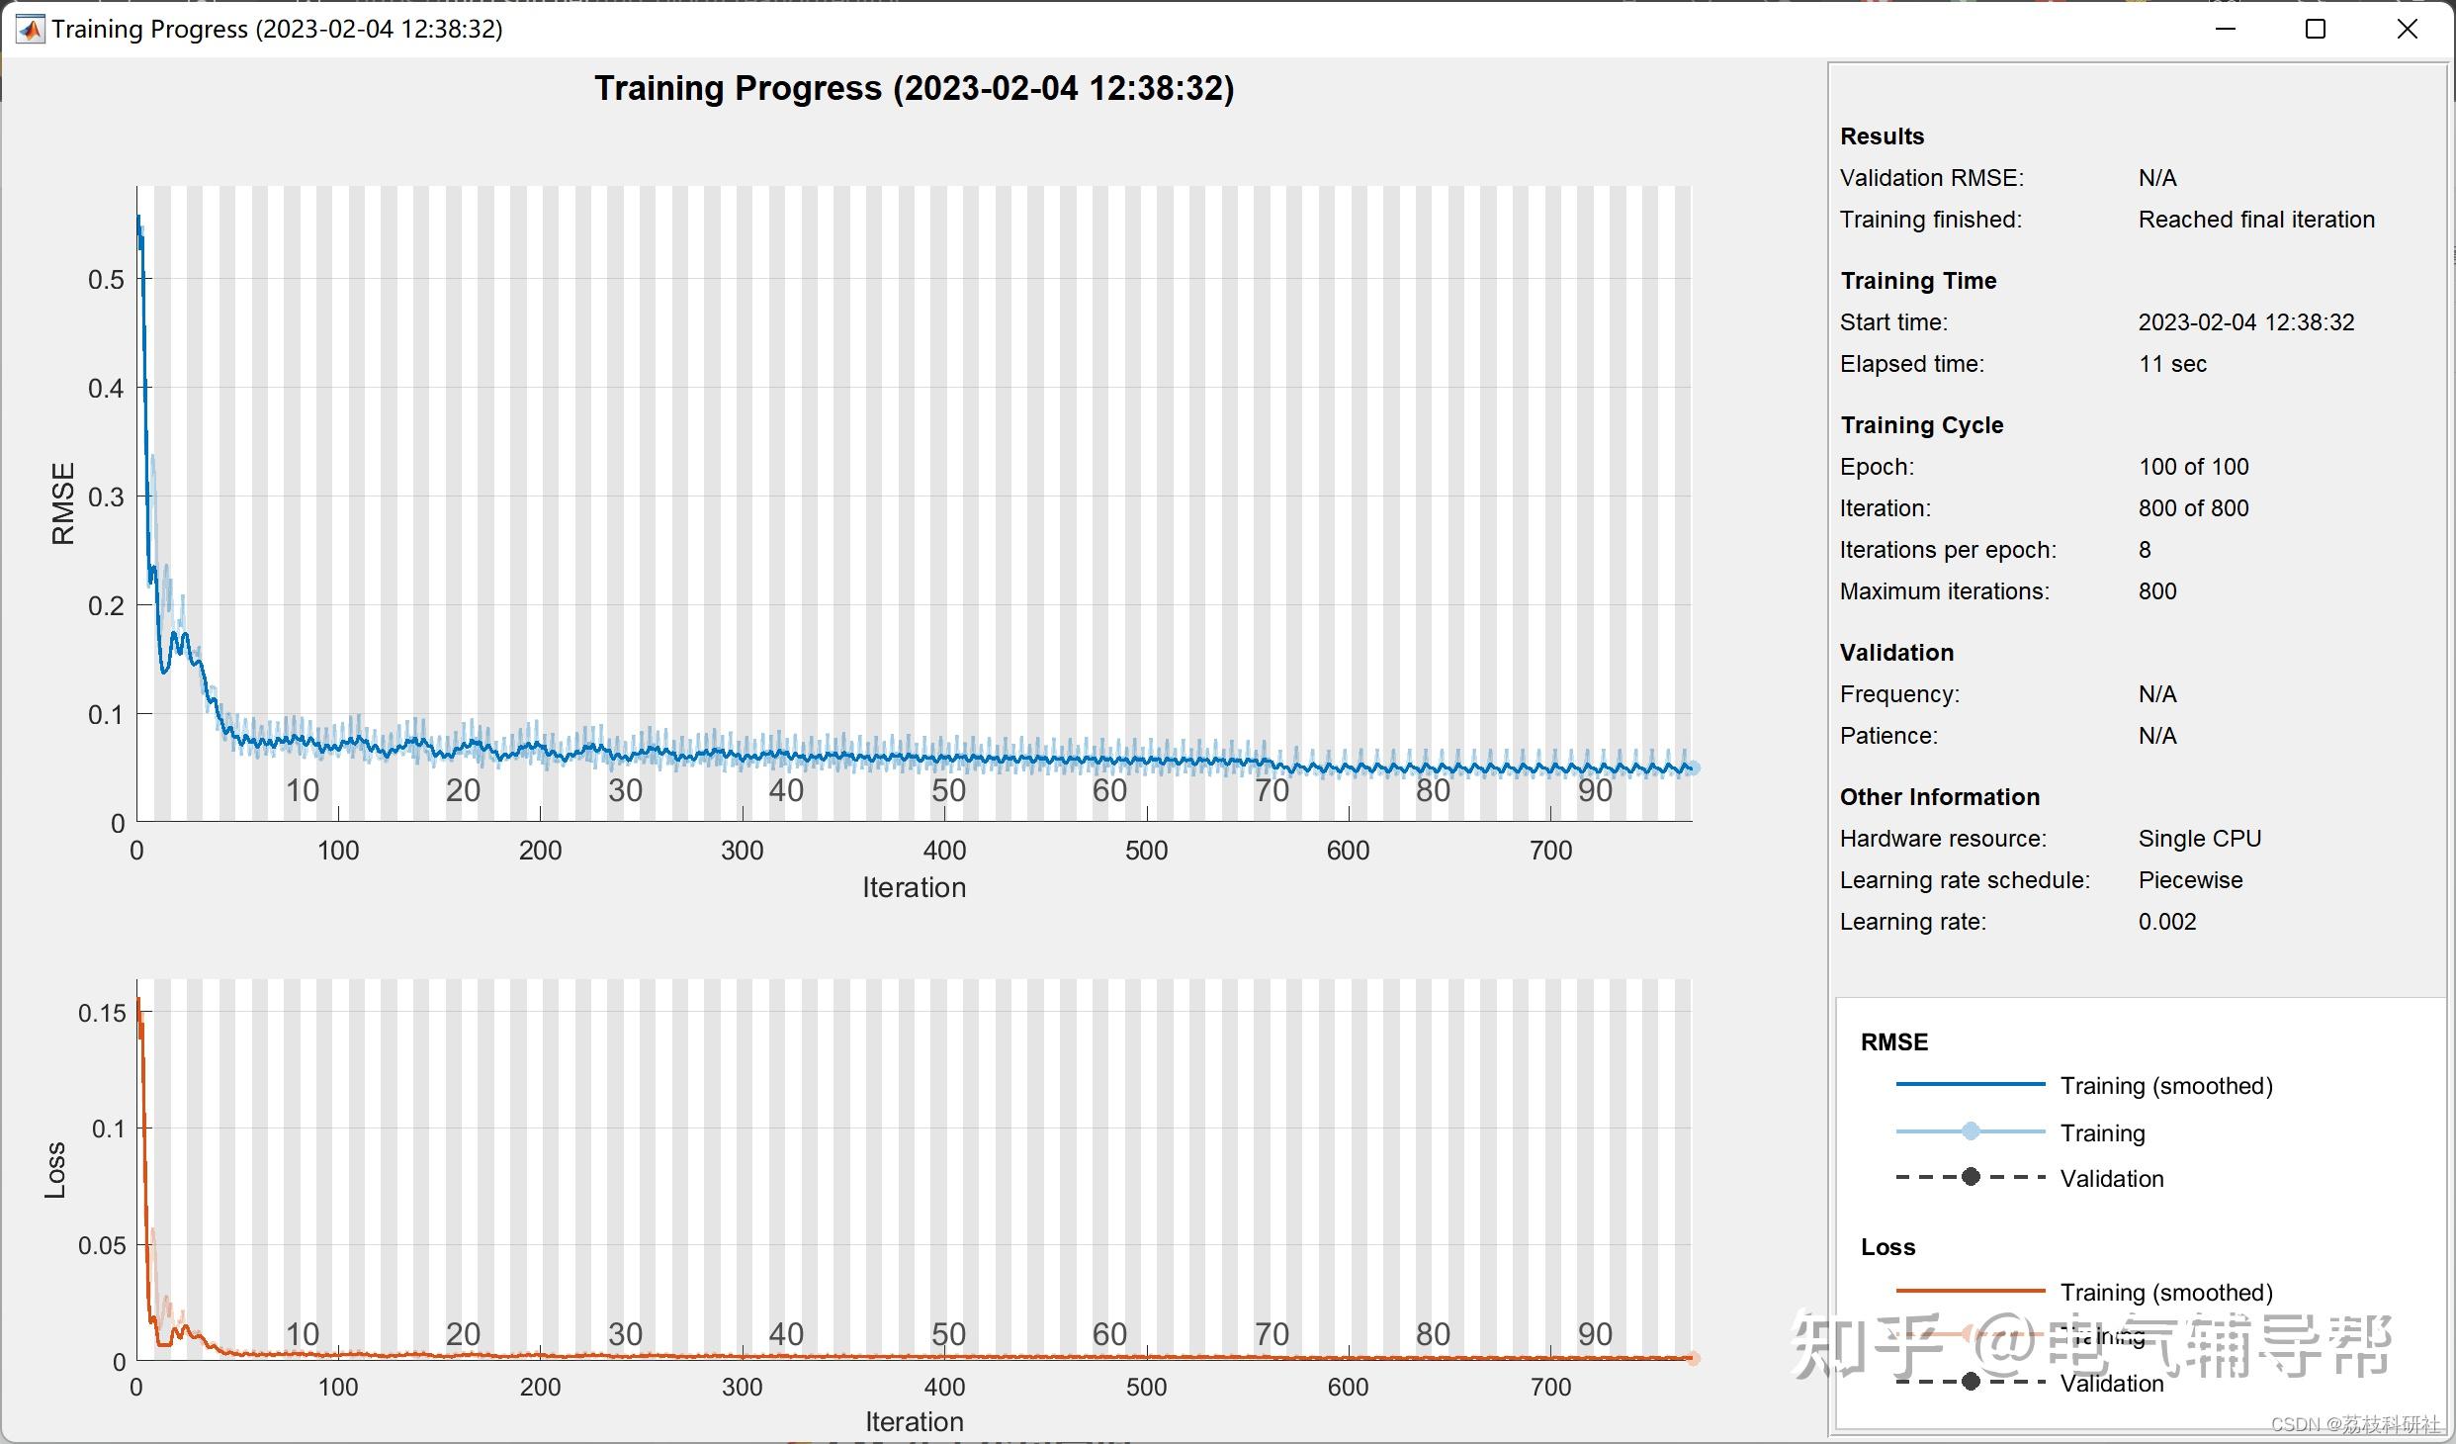
Task: Click the 'Reached final iteration' status text
Action: click(x=2255, y=220)
